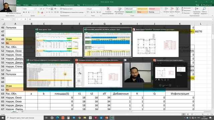Screen dimensions: 214x120
Task: Click the Name Box cell reference field
Action: [x=6, y=19]
